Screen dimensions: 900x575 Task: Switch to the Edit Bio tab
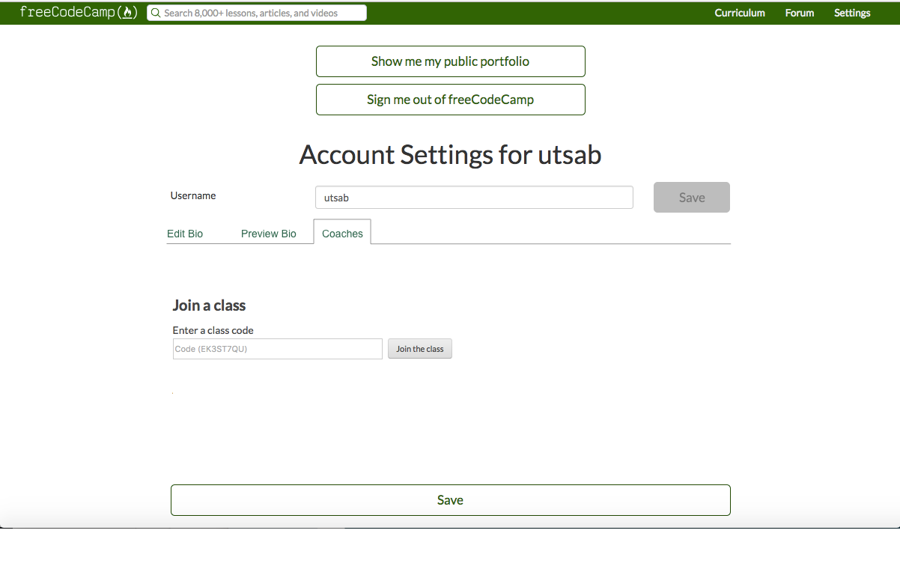click(185, 234)
